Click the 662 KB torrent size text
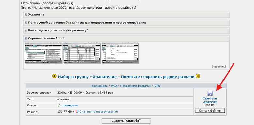Screen dimensions: 254x125 pos(210,105)
